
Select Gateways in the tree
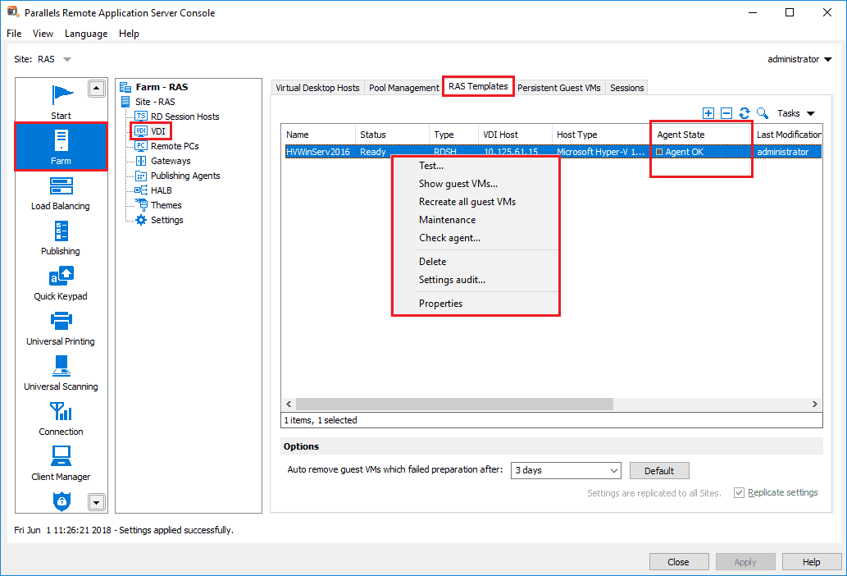[x=171, y=161]
